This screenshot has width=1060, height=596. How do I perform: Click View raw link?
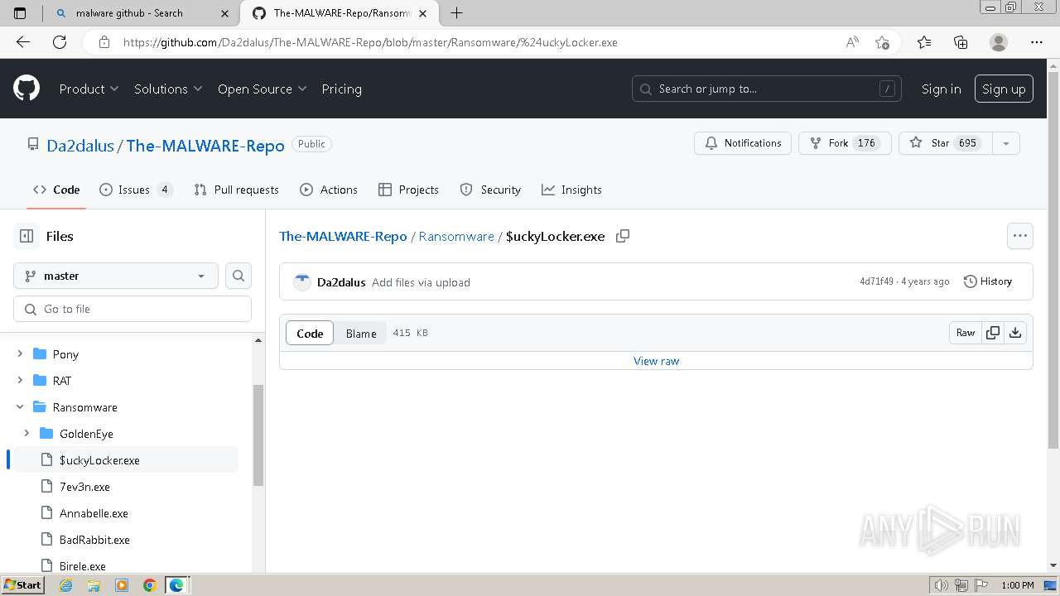tap(656, 361)
